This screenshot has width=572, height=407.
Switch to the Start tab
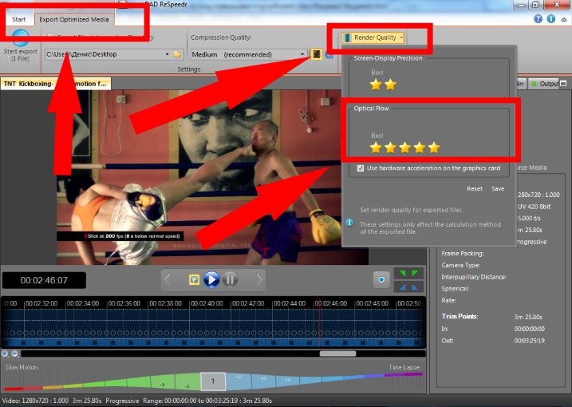tap(18, 19)
